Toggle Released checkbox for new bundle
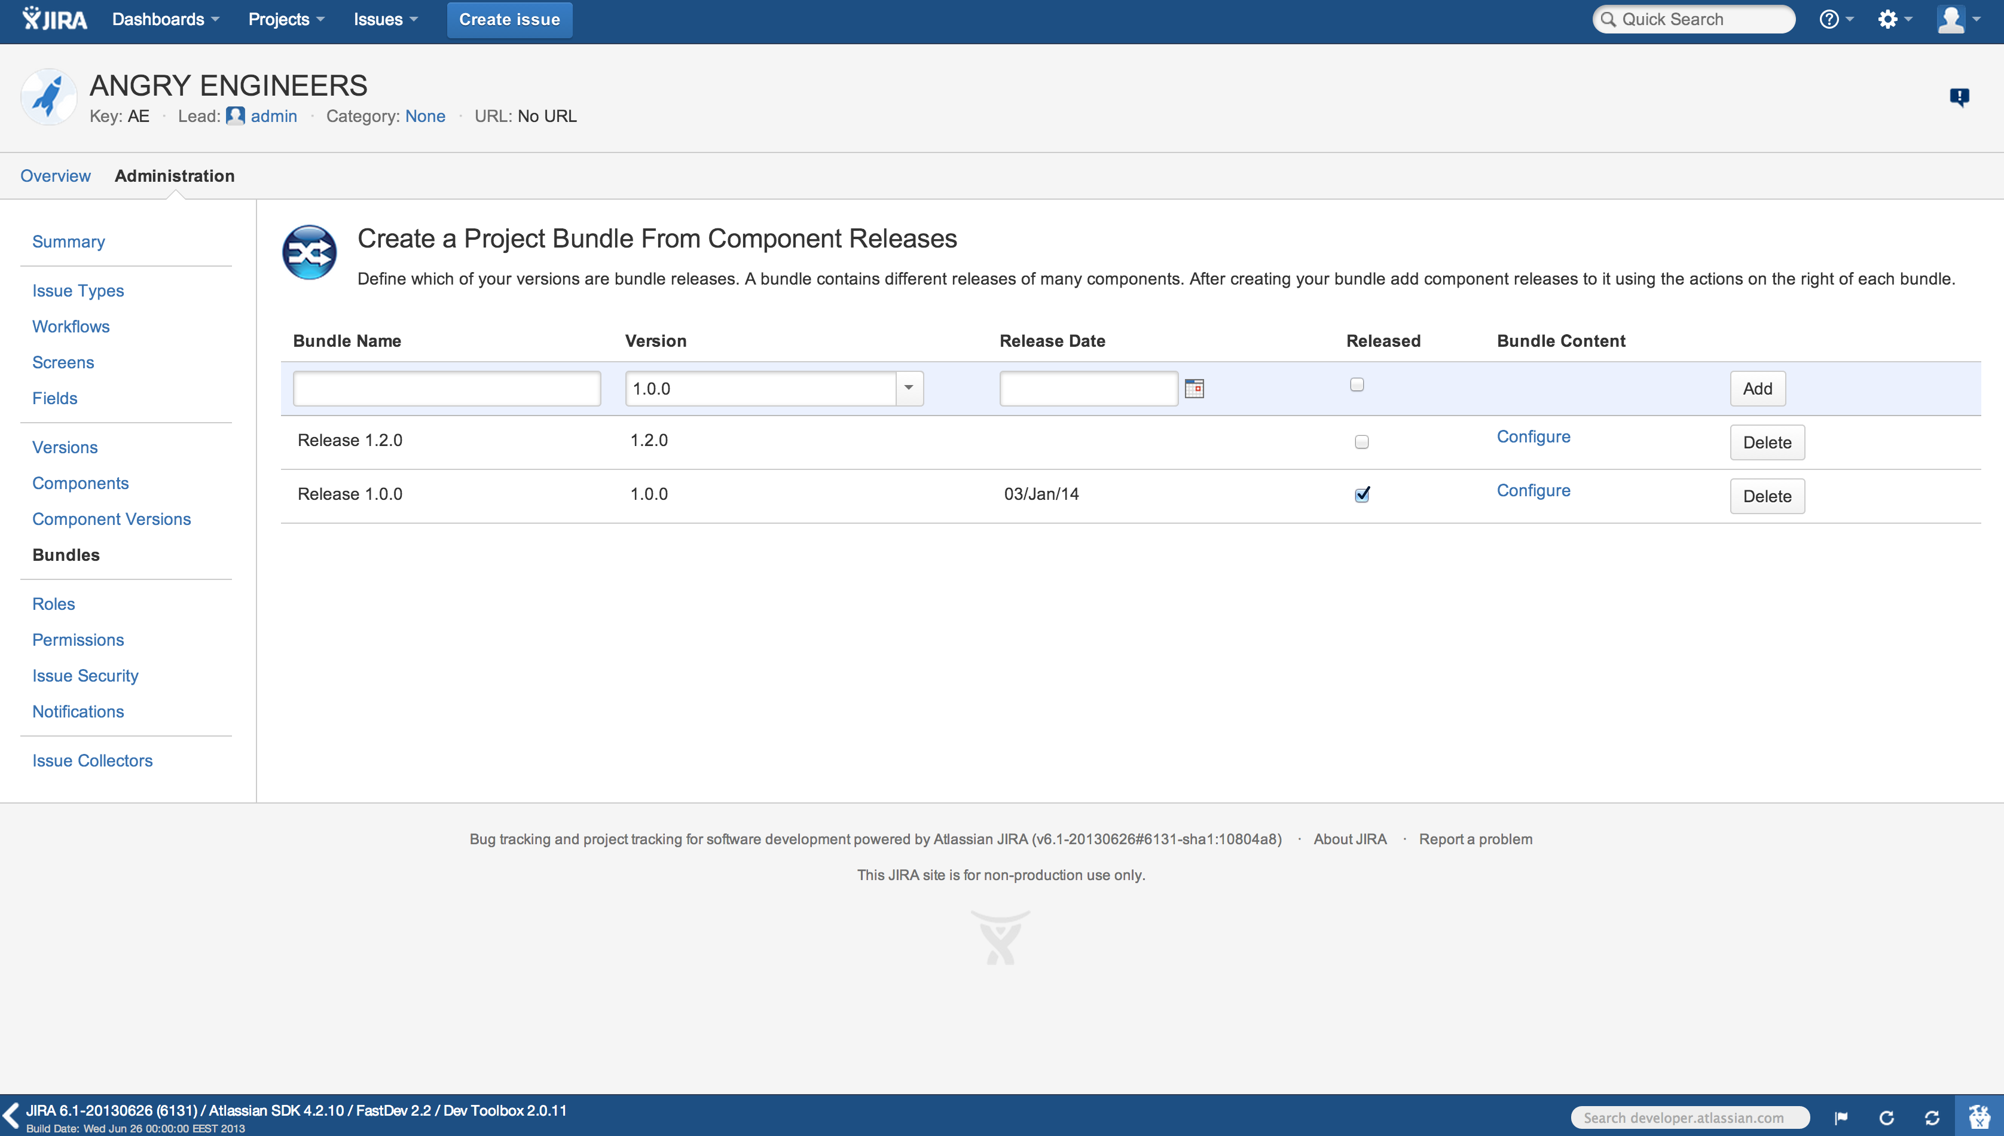This screenshot has width=2004, height=1136. [1357, 384]
